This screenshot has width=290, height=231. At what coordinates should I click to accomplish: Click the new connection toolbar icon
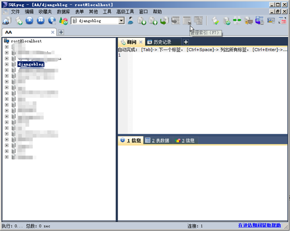click(7, 21)
